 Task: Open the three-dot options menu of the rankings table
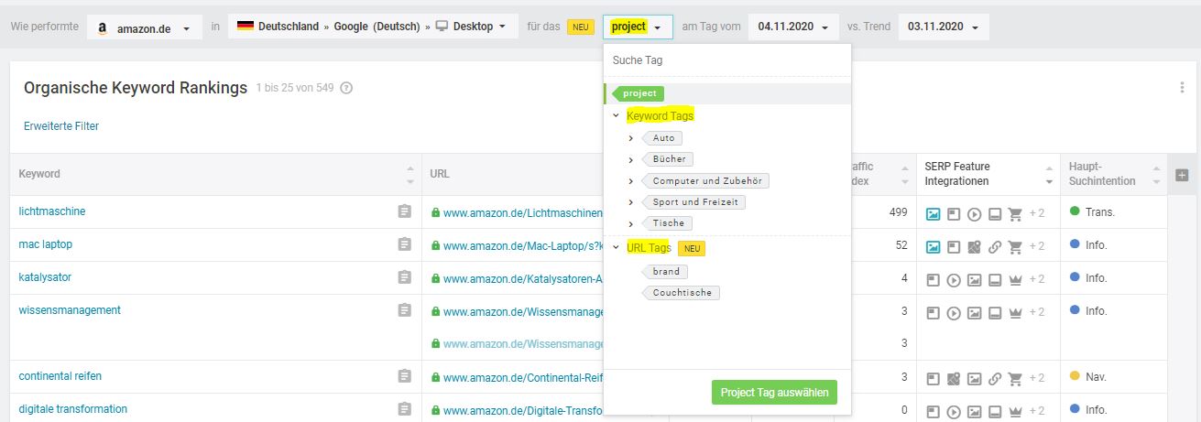(1183, 88)
